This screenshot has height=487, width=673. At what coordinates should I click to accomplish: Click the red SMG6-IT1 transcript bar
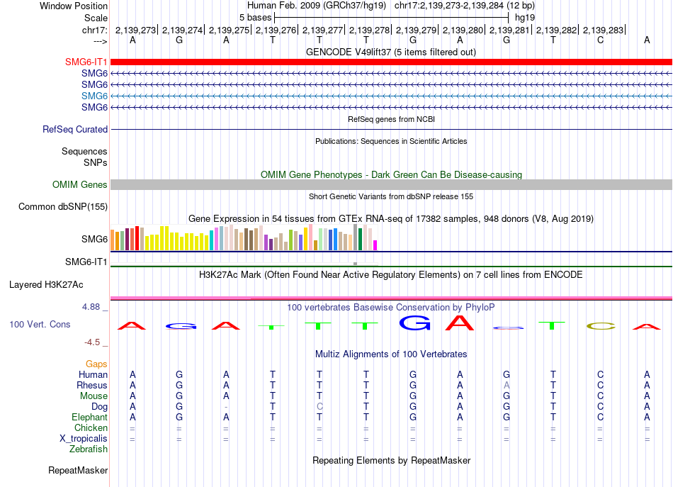tap(391, 62)
